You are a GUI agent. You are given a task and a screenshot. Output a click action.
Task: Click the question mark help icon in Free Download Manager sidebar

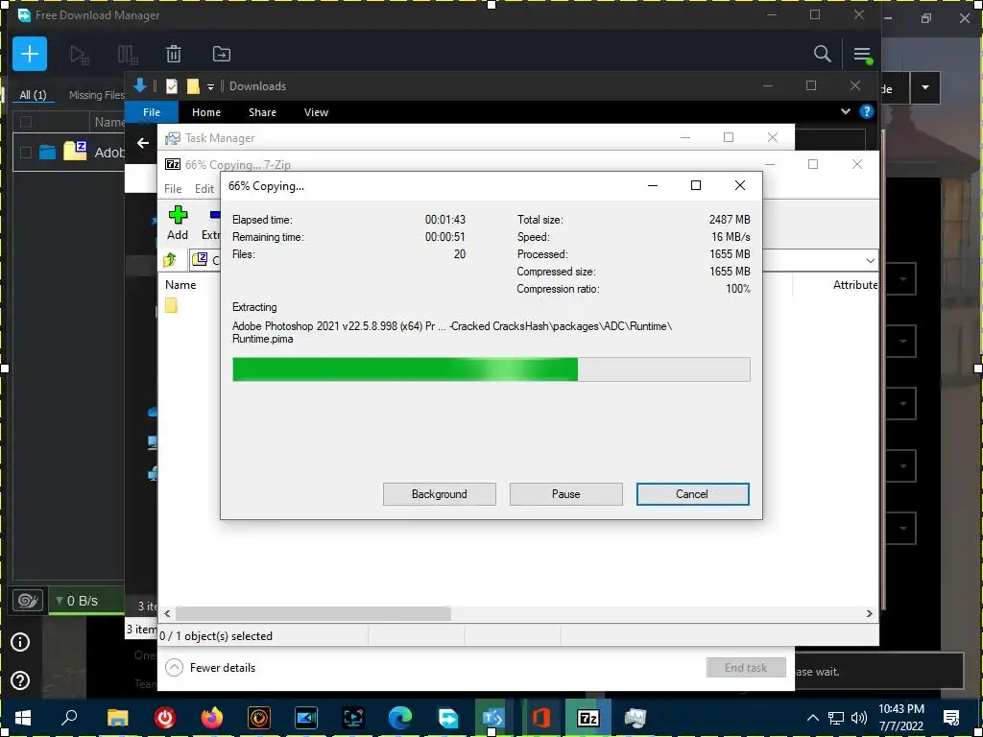point(20,680)
